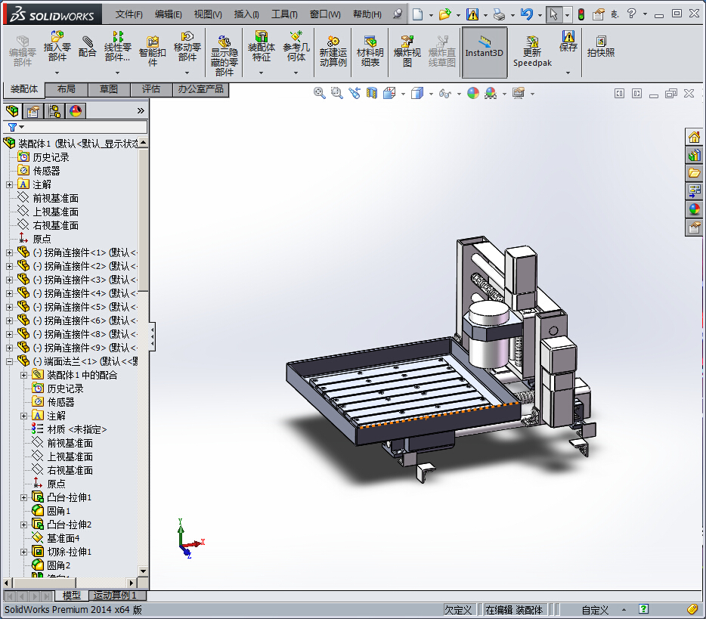Image resolution: width=706 pixels, height=619 pixels.
Task: Switch to the 评估 tab
Action: (151, 89)
